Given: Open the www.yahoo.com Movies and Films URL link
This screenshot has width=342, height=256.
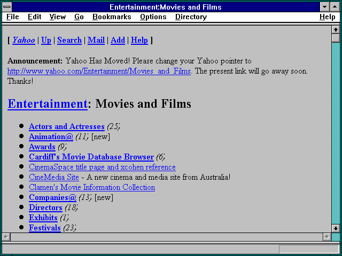Looking at the screenshot, I should point(99,71).
